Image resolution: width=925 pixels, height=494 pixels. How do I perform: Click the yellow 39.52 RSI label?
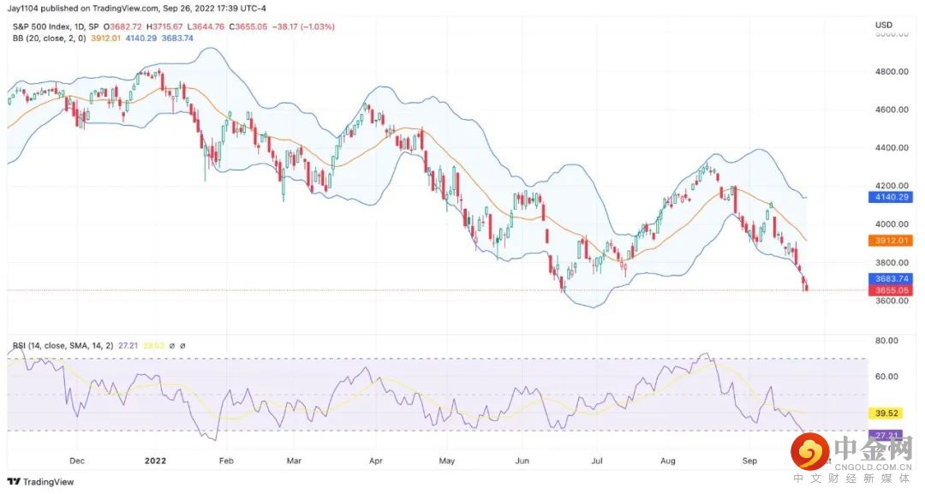point(886,414)
